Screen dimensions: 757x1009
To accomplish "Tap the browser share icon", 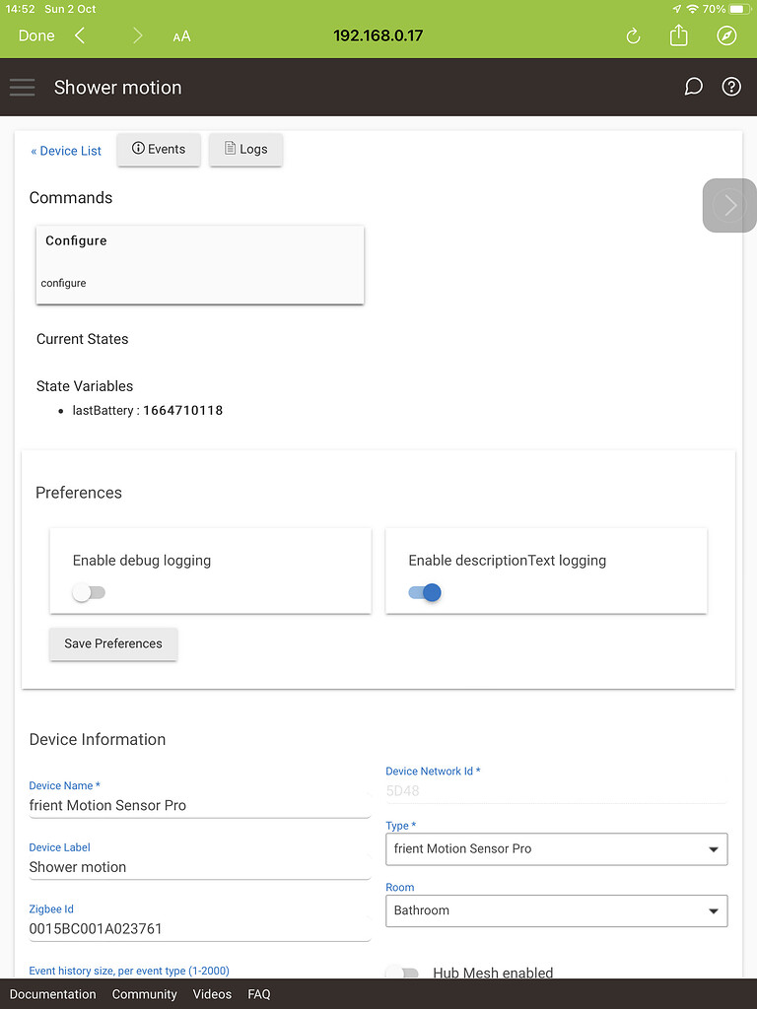I will point(678,35).
